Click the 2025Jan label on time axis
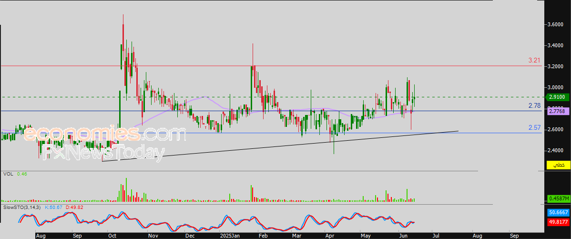The width and height of the screenshot is (571, 239). tap(229, 236)
